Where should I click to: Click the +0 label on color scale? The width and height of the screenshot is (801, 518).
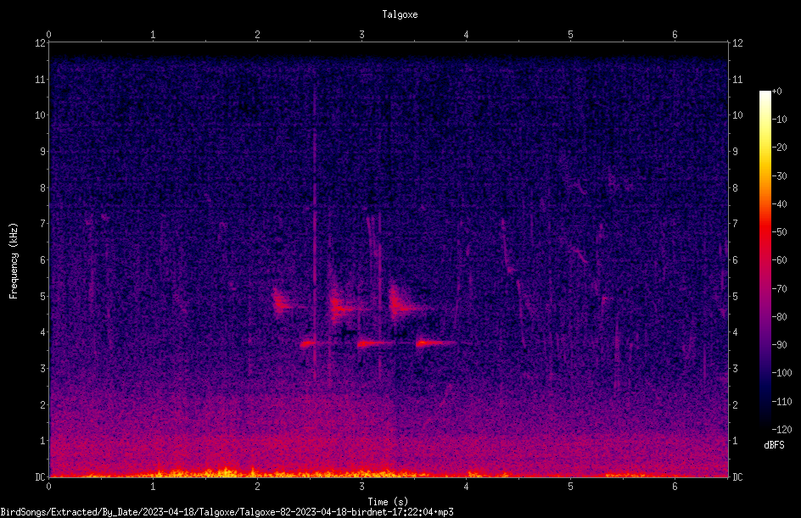pos(777,92)
